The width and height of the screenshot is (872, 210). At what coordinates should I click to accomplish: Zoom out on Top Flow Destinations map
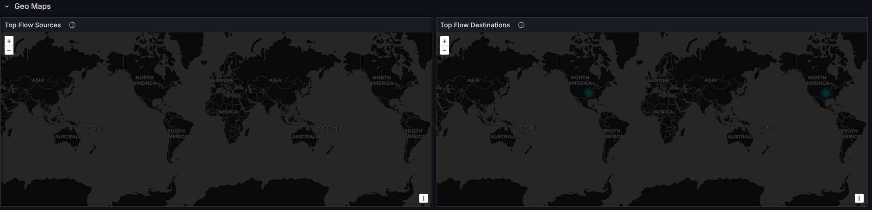pos(444,50)
